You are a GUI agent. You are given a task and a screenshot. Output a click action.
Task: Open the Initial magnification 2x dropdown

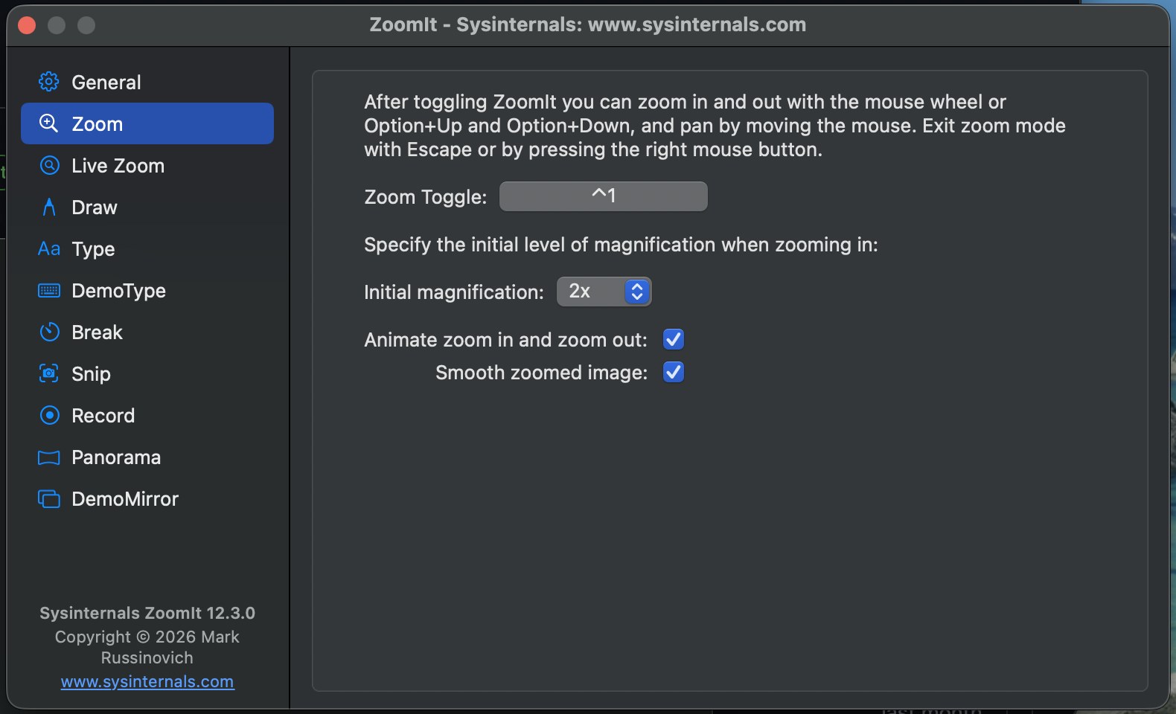pyautogui.click(x=604, y=292)
